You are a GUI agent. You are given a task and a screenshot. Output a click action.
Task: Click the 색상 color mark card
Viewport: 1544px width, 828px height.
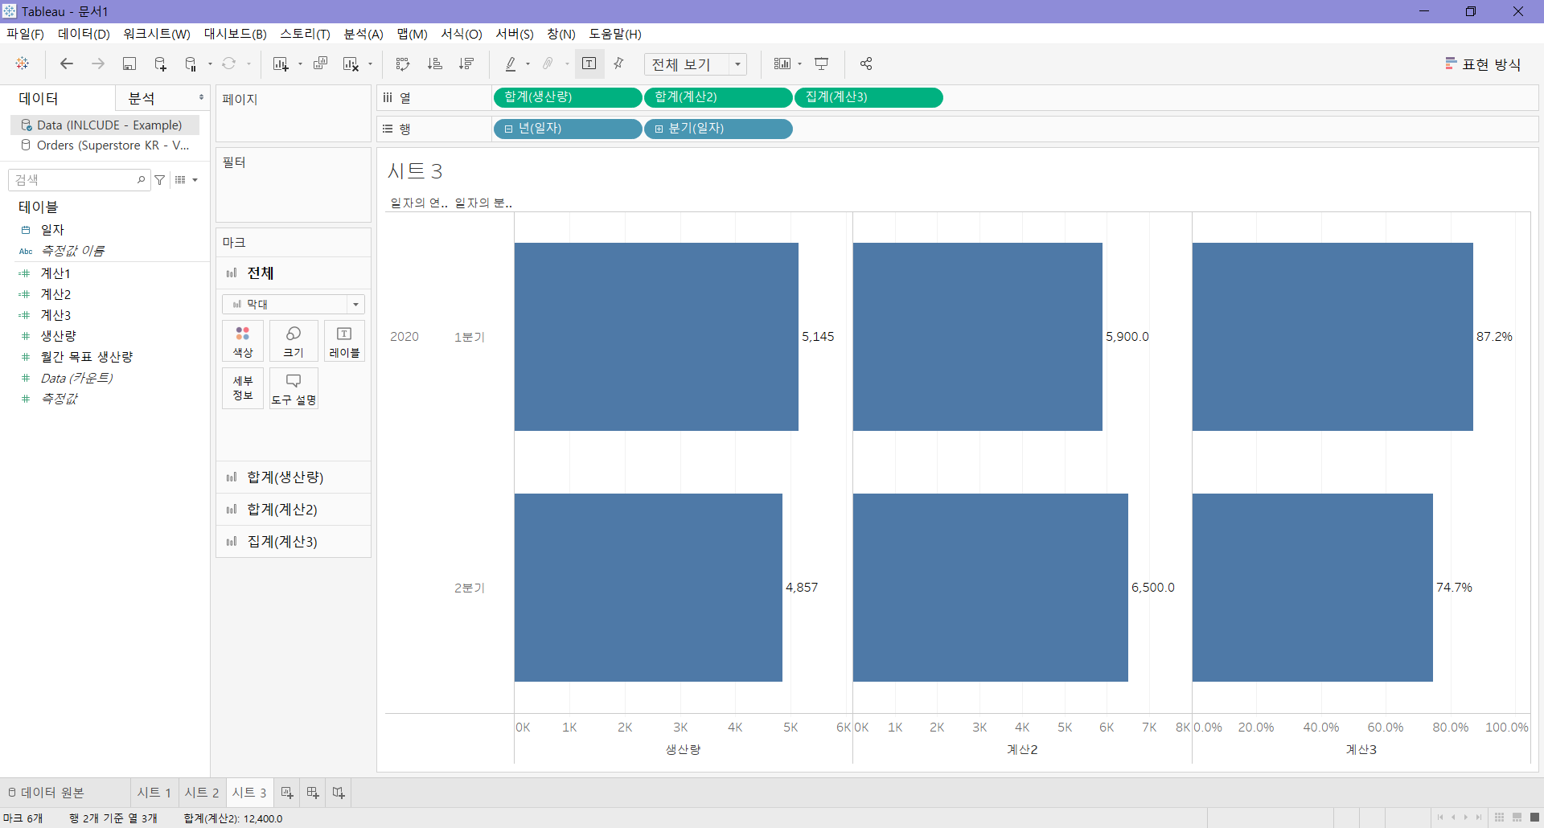click(243, 341)
